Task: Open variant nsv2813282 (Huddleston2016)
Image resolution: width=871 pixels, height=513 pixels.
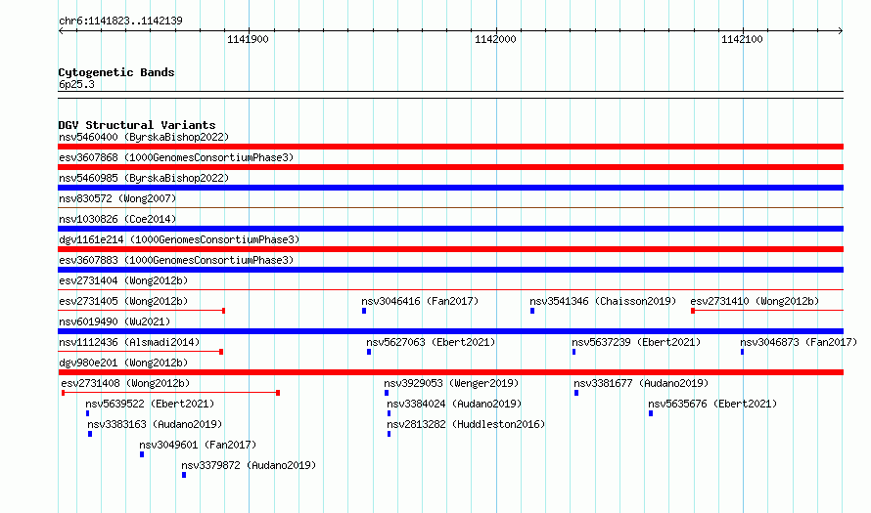Action: coord(466,424)
